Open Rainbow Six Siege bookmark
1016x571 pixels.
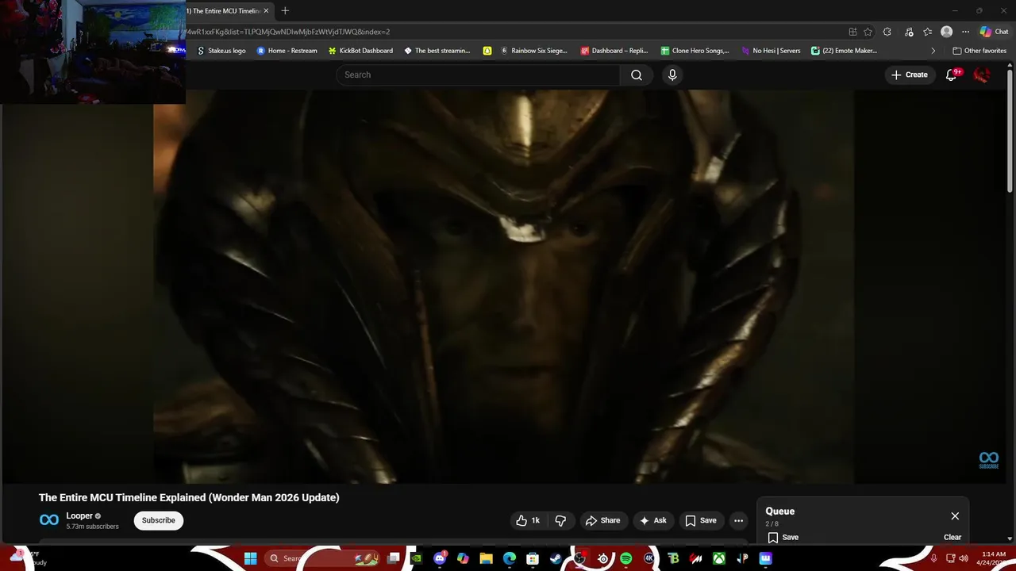pyautogui.click(x=533, y=51)
